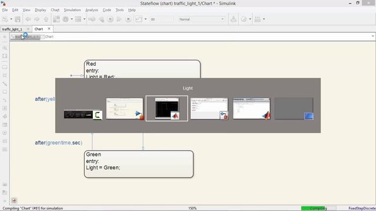Screen dimensions: 376x211
Task: Select the Truth Table palette tool
Action: tap(5, 124)
